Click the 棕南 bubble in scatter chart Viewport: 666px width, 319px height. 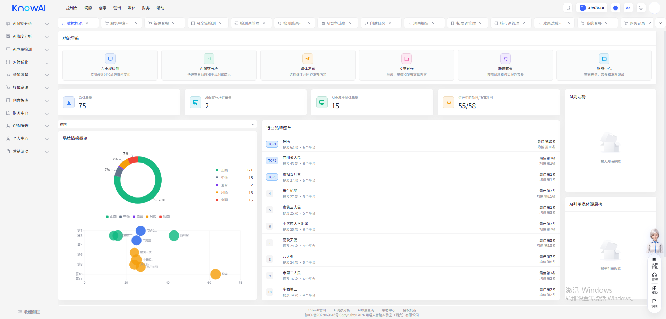215,274
